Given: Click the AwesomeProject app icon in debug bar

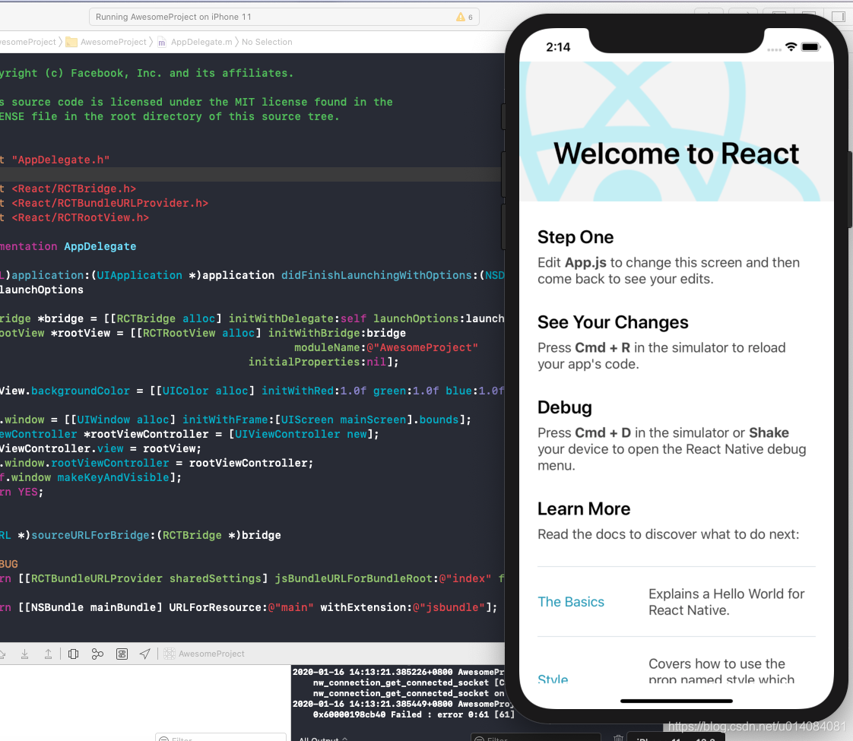Looking at the screenshot, I should pyautogui.click(x=170, y=654).
